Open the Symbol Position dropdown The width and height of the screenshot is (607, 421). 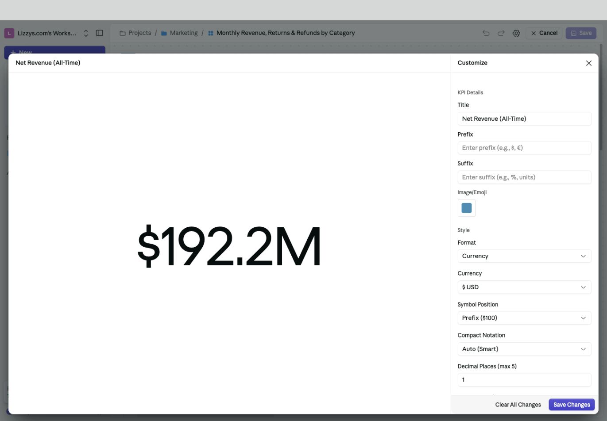524,318
